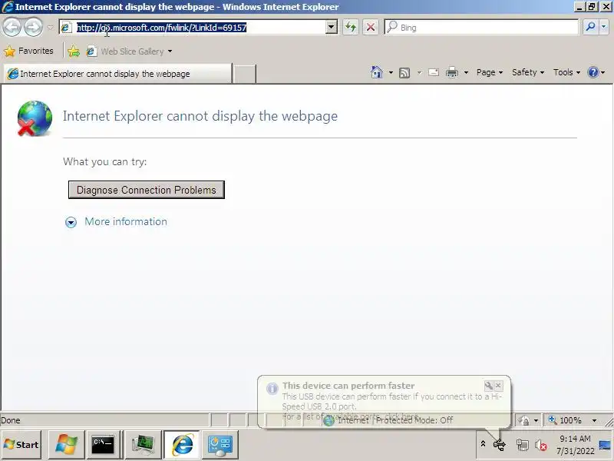The image size is (614, 461).
Task: Open the Command Prompt taskbar icon
Action: click(103, 445)
